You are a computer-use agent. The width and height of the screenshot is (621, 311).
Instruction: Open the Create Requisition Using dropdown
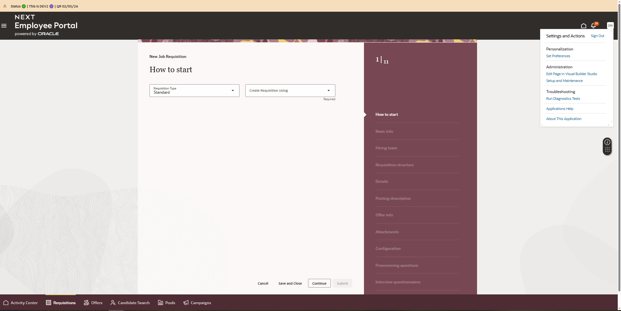[290, 90]
